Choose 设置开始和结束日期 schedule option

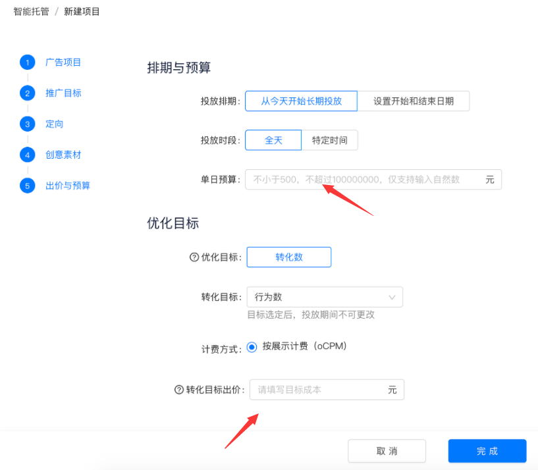[414, 101]
